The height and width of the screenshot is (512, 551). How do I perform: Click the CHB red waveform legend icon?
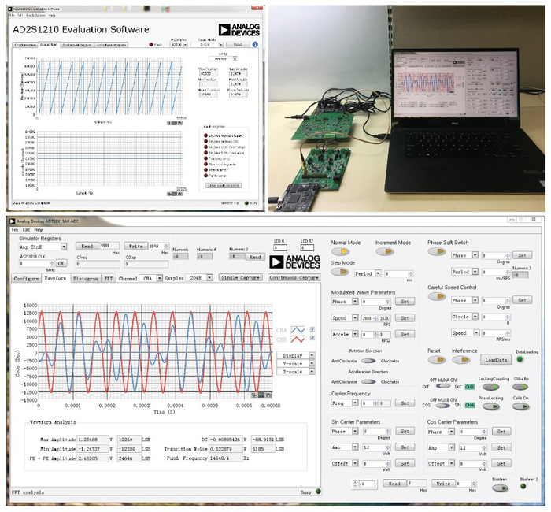[298, 339]
